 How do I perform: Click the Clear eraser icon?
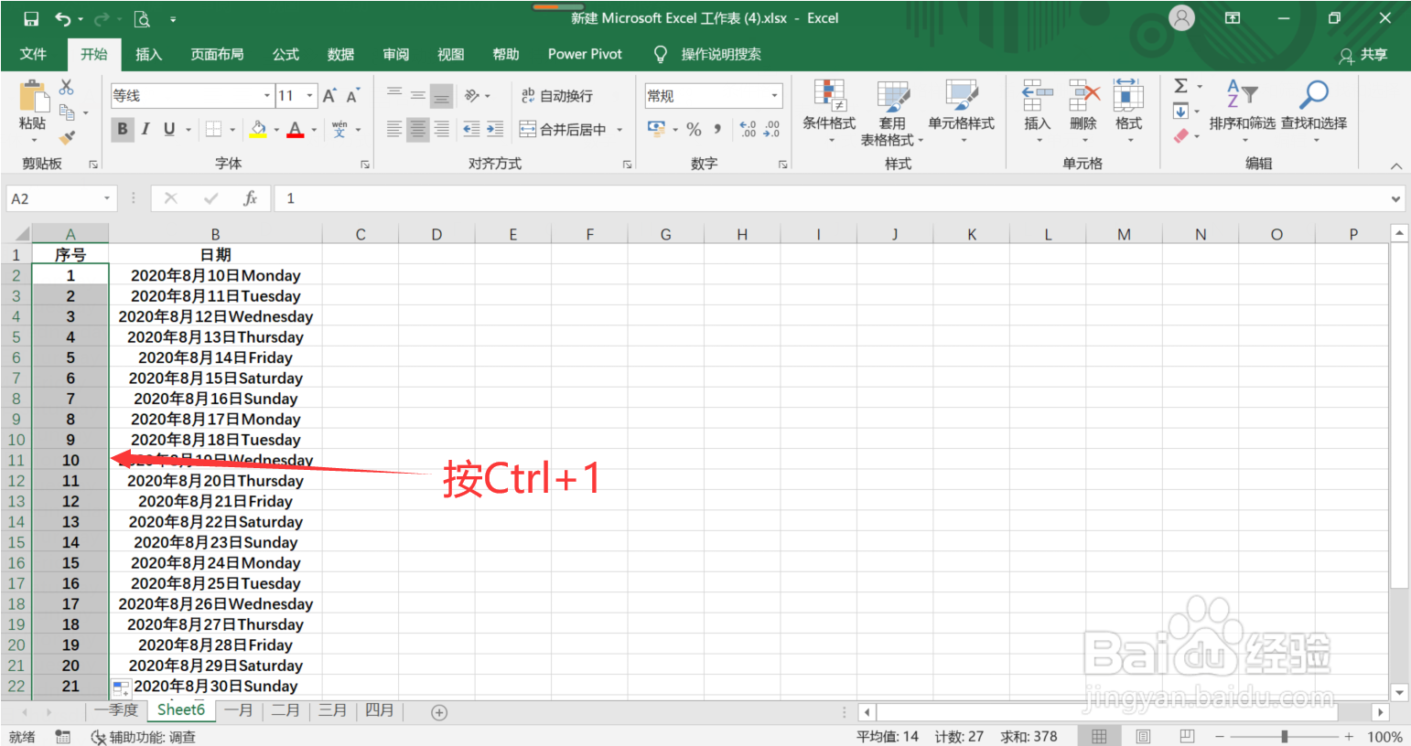click(1181, 136)
